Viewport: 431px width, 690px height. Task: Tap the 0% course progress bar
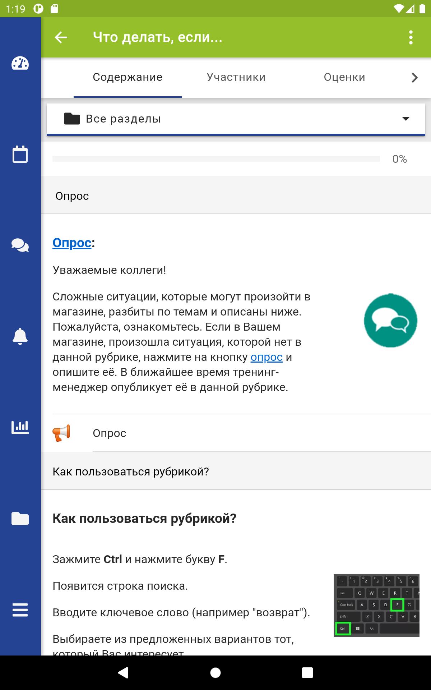click(216, 159)
